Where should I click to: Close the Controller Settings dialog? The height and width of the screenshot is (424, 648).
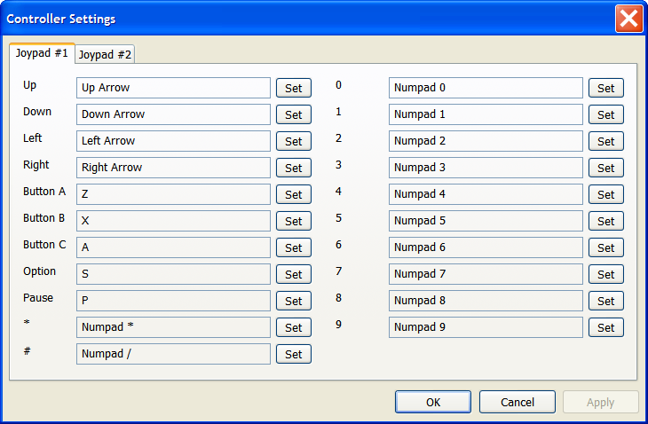(x=628, y=19)
